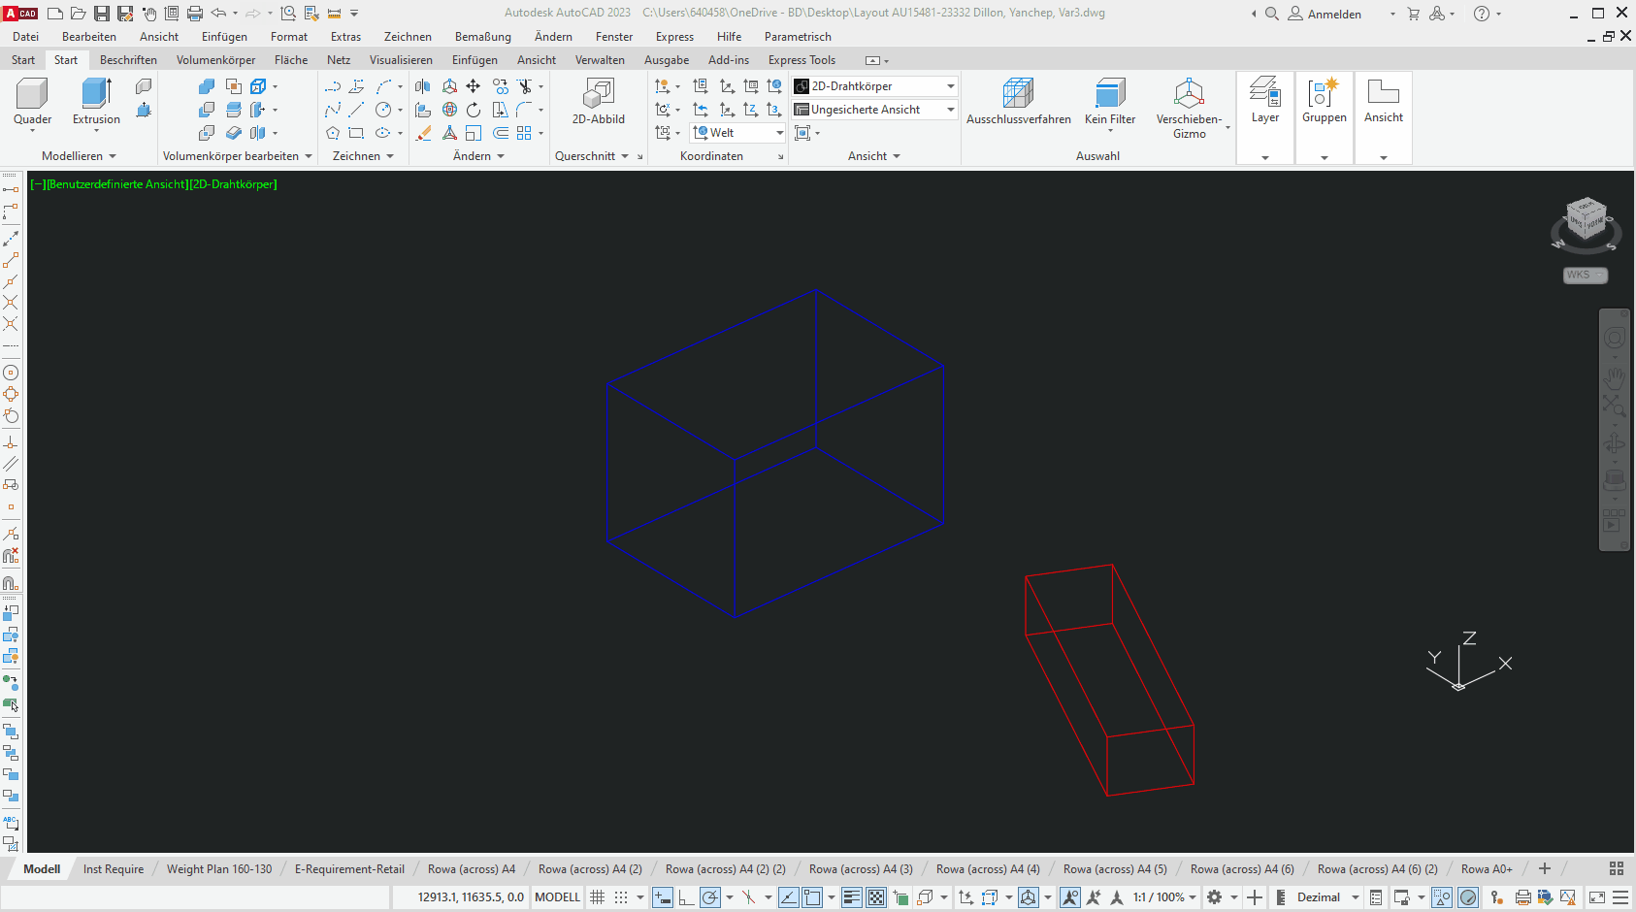Select the Polyline draw tool
The width and height of the screenshot is (1636, 912).
(333, 86)
